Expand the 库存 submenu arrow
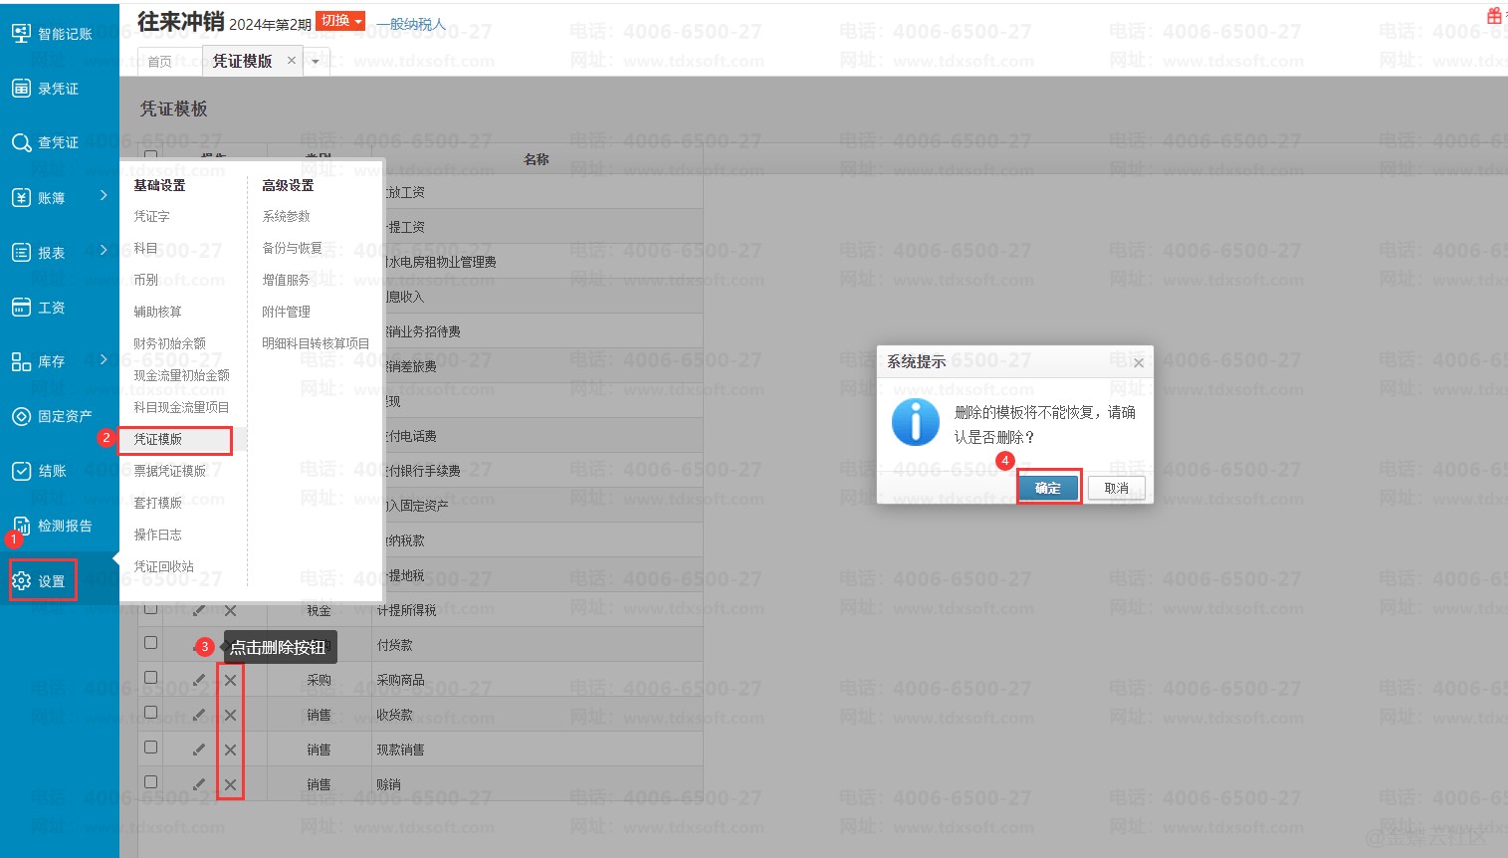 pos(104,359)
